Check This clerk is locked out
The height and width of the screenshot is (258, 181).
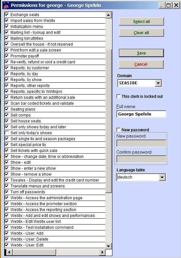click(x=118, y=96)
